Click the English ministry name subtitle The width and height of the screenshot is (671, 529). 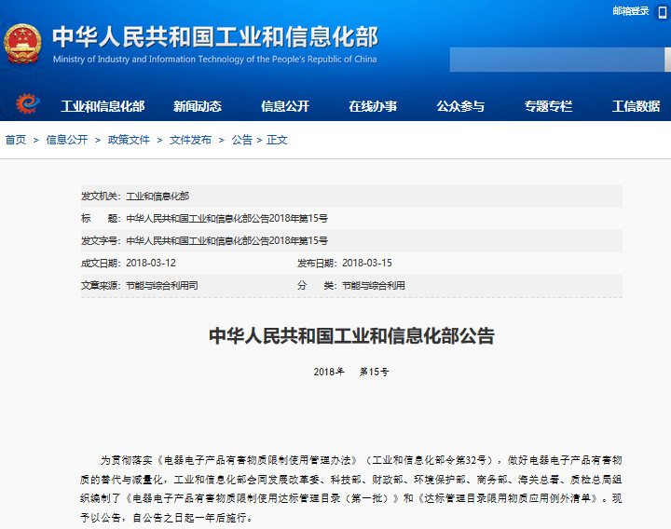[215, 59]
